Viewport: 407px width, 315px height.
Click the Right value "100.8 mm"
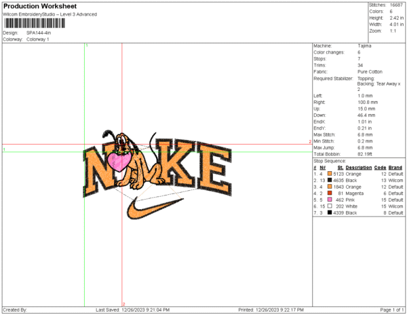click(x=368, y=103)
